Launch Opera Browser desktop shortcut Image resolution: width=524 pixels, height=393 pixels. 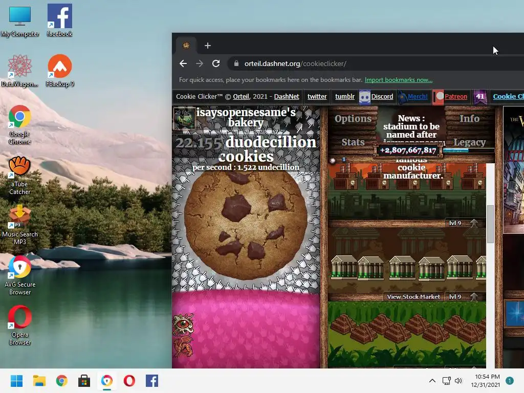click(x=20, y=325)
